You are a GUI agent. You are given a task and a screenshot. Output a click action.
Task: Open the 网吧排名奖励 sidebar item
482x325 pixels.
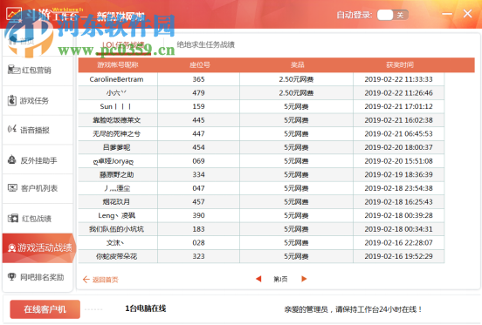[38, 277]
